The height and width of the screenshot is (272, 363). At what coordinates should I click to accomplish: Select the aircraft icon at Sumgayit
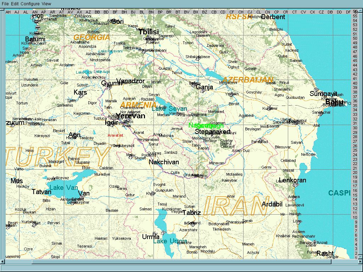click(317, 90)
